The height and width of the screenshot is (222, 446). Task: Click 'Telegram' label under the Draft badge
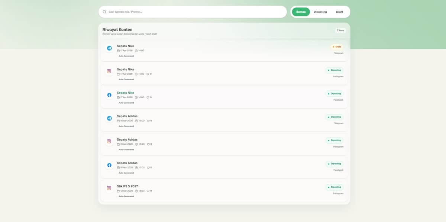click(339, 53)
